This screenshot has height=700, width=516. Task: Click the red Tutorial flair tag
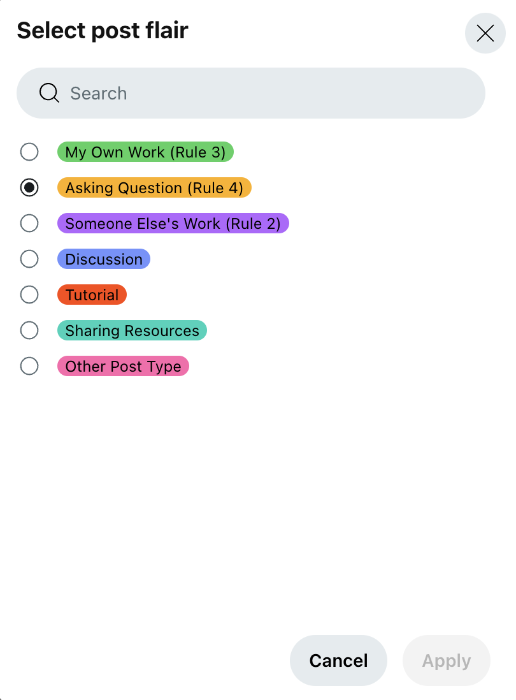[92, 295]
